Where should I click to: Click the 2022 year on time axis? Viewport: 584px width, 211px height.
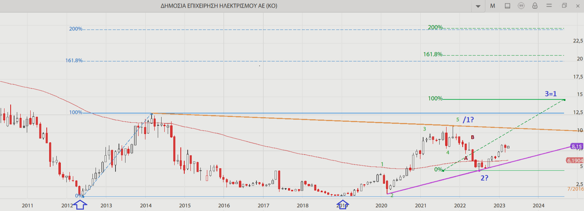(x=460, y=206)
